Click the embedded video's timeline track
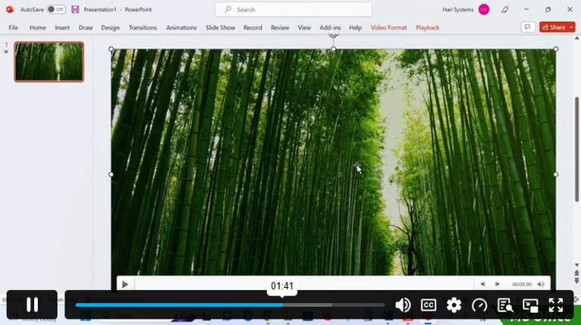 tap(304, 284)
